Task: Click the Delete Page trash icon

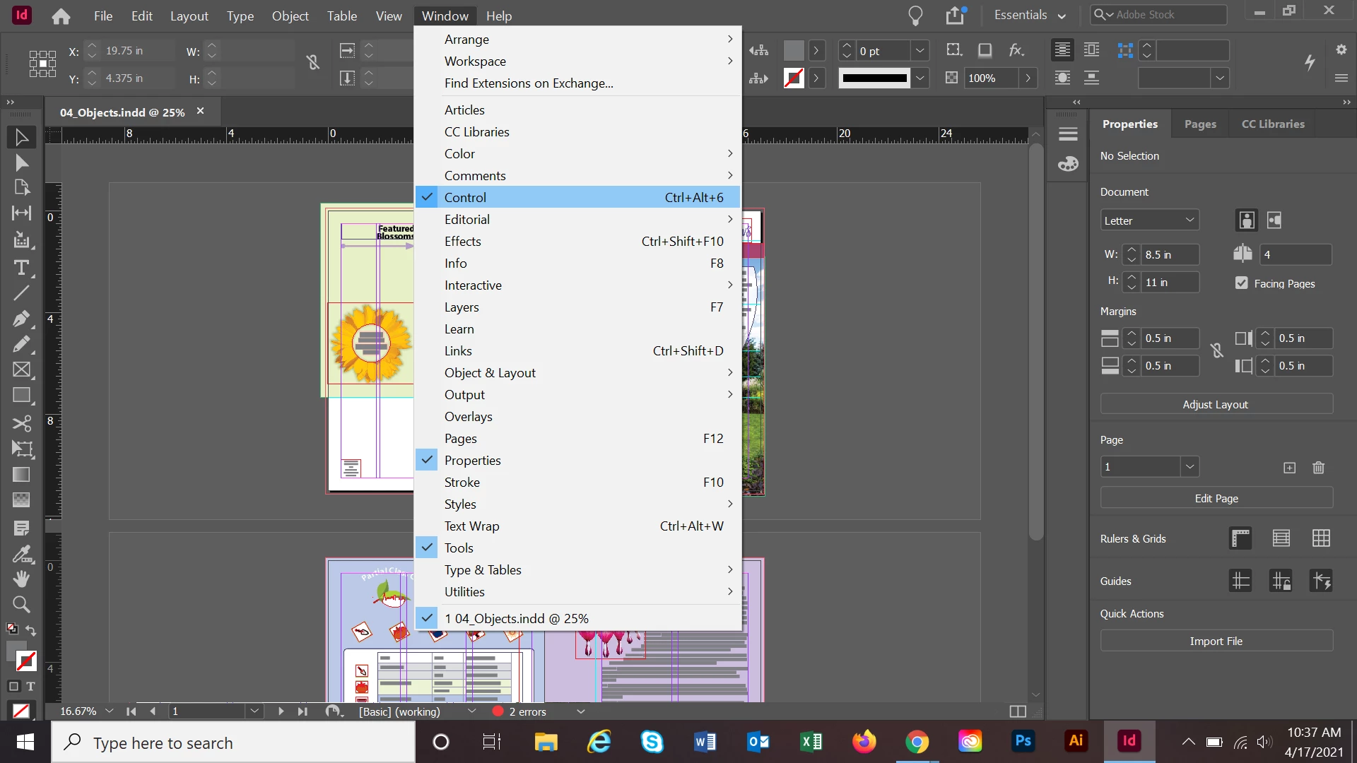Action: pyautogui.click(x=1318, y=468)
